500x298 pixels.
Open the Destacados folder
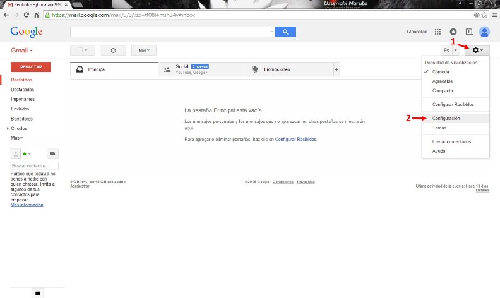(x=22, y=90)
